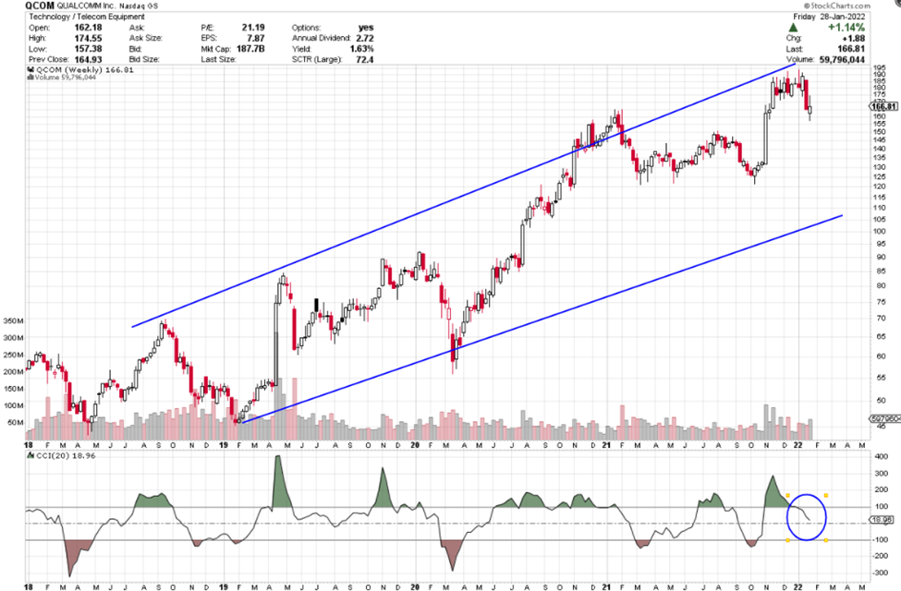Click the 125 label on the price axis
This screenshot has width=901, height=591.
pyautogui.click(x=879, y=177)
